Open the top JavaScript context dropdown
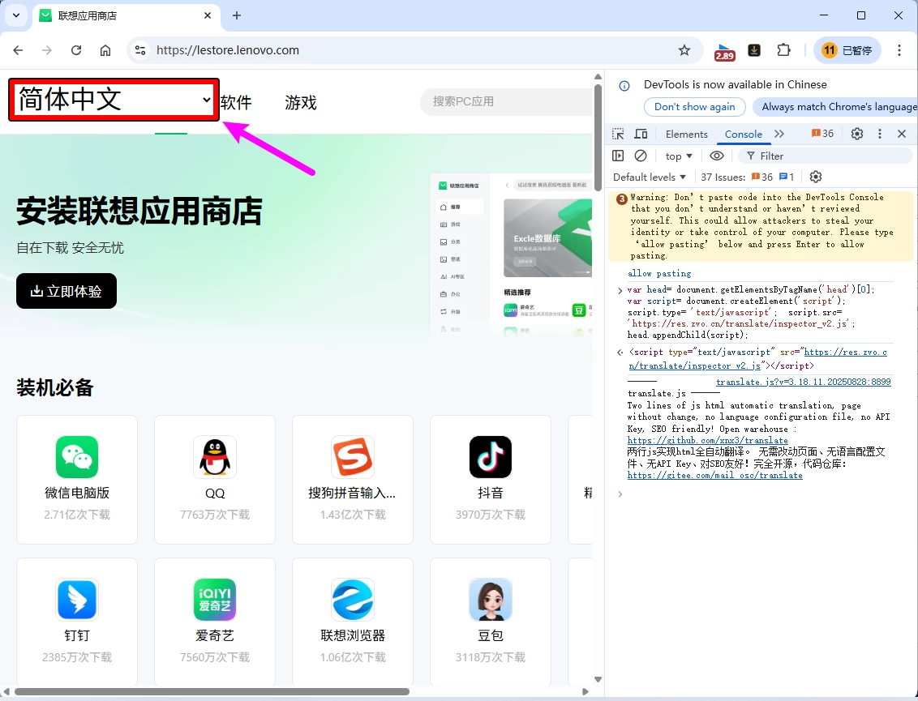 click(x=679, y=156)
